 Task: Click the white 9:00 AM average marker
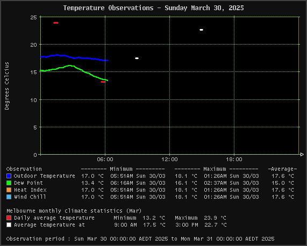[x=137, y=58]
